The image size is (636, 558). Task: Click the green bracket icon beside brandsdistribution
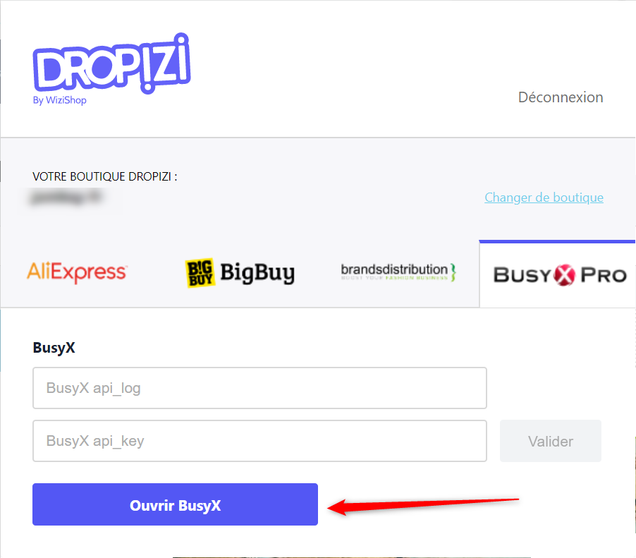(453, 272)
